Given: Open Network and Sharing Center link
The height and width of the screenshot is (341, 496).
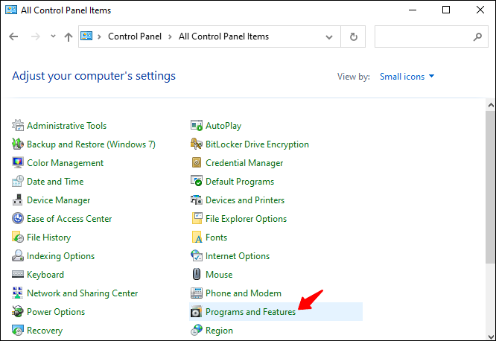Looking at the screenshot, I should point(82,293).
